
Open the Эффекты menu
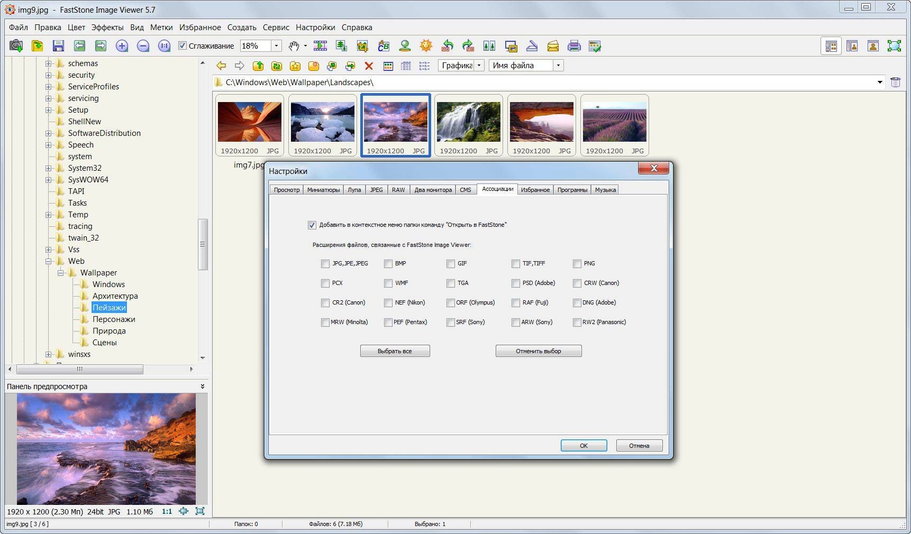(x=107, y=27)
